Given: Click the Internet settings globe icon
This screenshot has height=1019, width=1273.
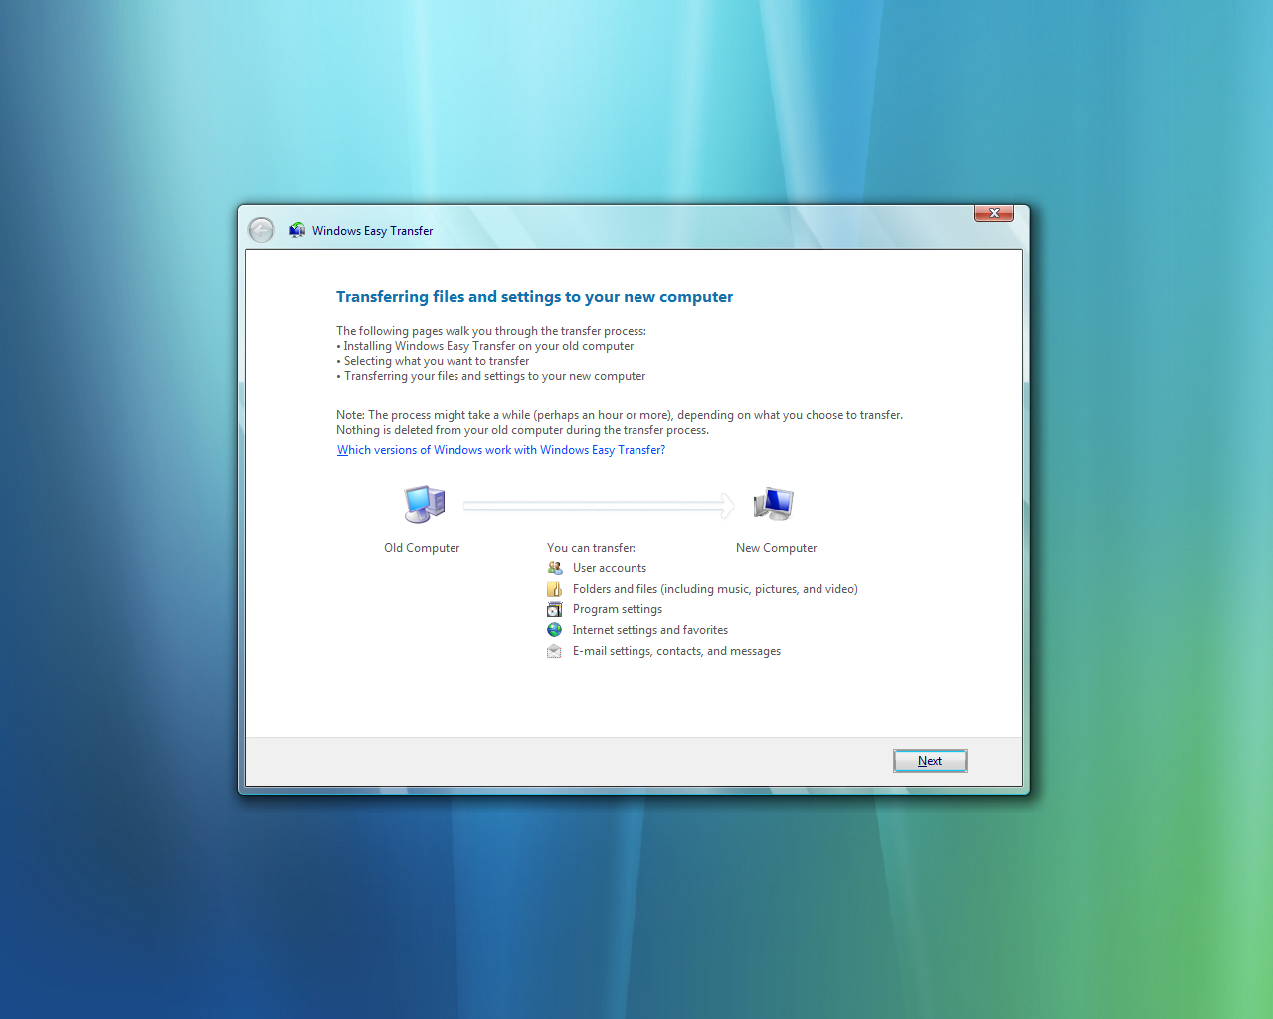Looking at the screenshot, I should pos(555,630).
